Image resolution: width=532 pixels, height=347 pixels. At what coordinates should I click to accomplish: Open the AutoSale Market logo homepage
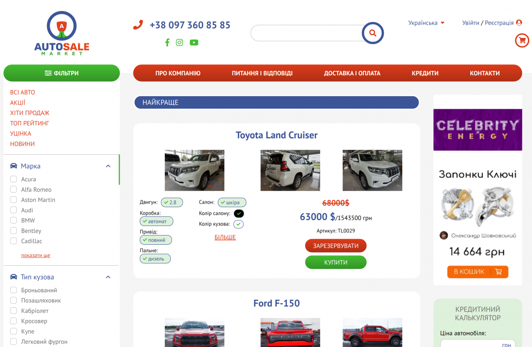coord(62,33)
